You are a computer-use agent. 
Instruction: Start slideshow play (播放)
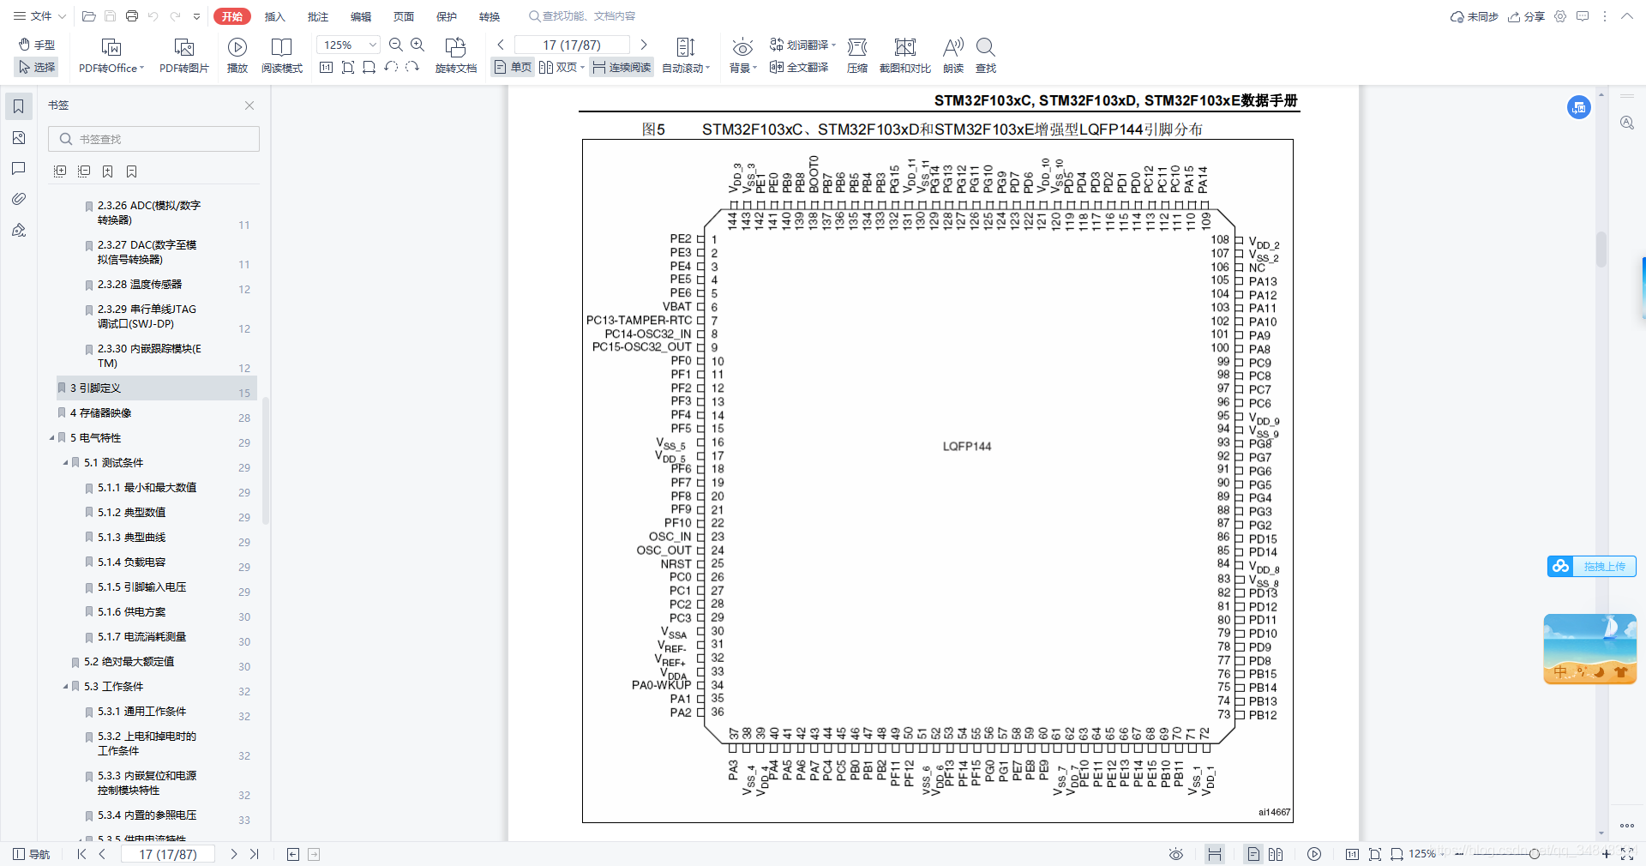(x=237, y=57)
